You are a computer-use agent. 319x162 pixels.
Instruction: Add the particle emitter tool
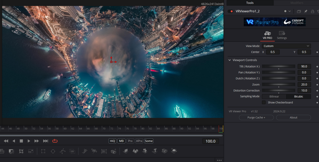pos(85,151)
